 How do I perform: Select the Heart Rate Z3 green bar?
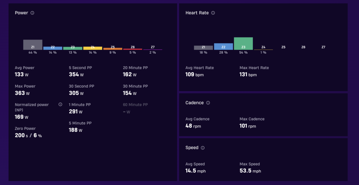click(243, 43)
